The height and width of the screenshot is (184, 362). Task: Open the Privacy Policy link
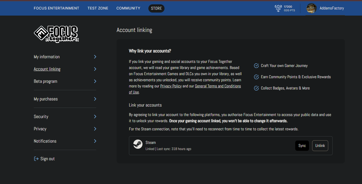[171, 86]
